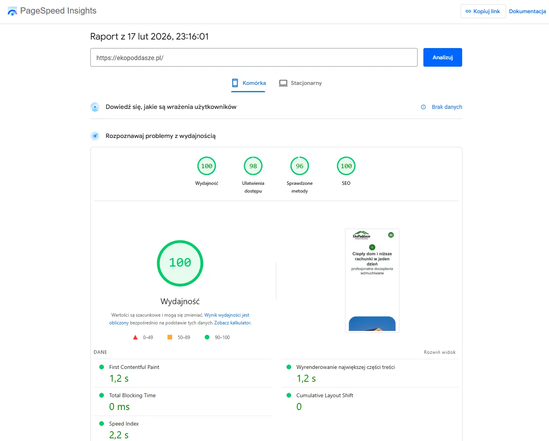Click the info icon beside Brak danych
Viewport: 549px width, 441px height.
[x=423, y=107]
